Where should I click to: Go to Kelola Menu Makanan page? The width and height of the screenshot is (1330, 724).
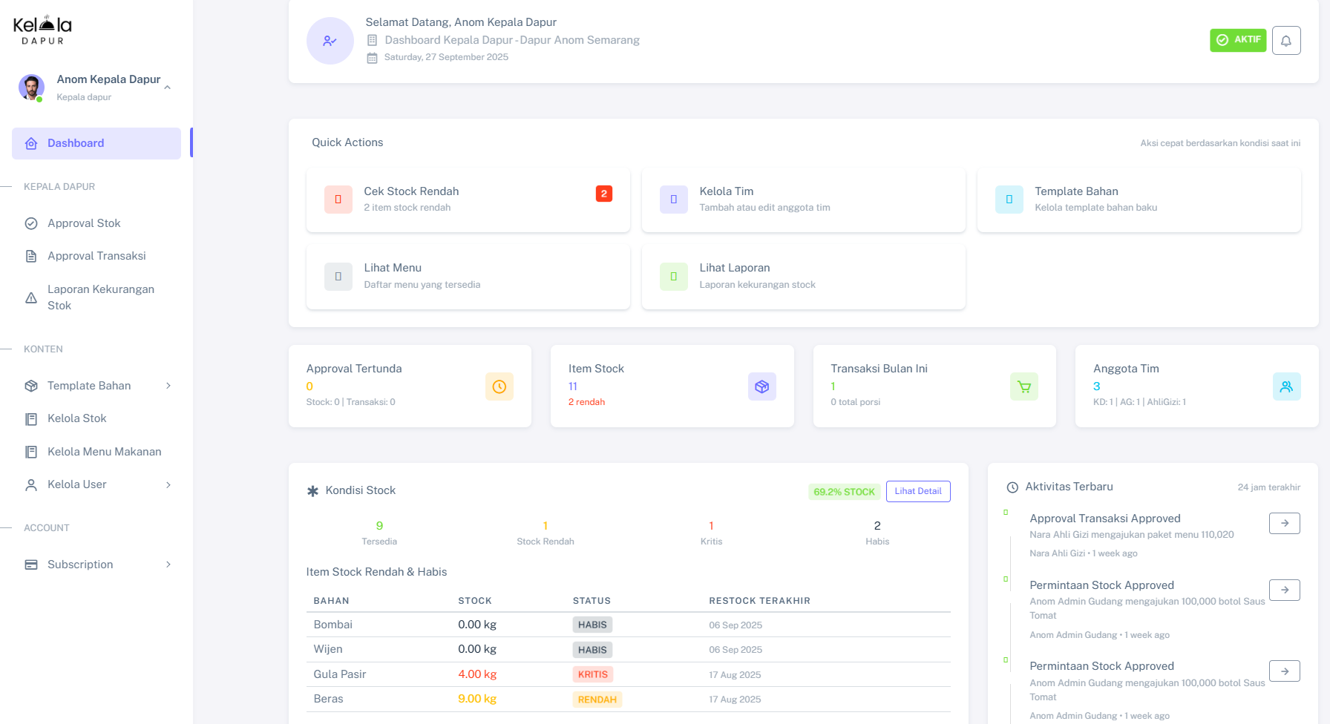[x=104, y=452]
